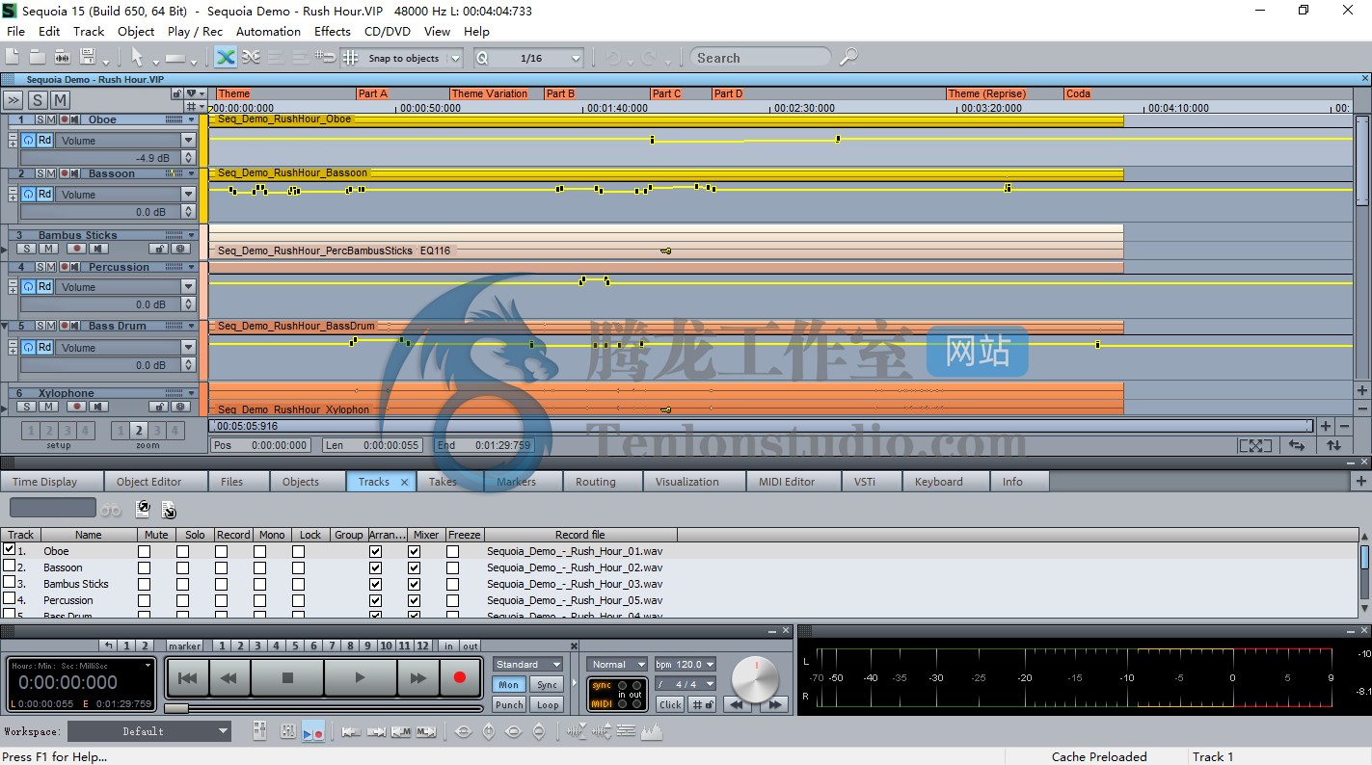This screenshot has width=1372, height=765.
Task: Click the Open project folder icon
Action: pyautogui.click(x=38, y=58)
